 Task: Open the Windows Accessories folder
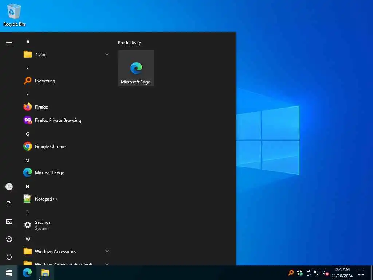click(66, 251)
